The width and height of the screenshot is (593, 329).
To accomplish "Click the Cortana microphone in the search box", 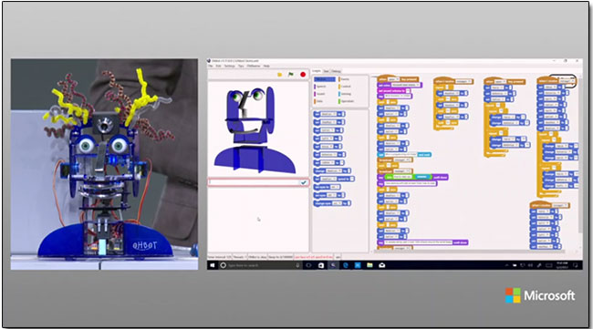I will tap(297, 265).
